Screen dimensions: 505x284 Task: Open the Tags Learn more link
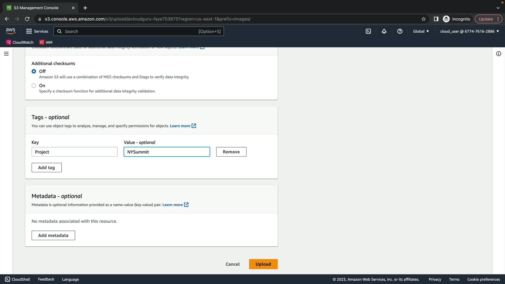pos(180,126)
